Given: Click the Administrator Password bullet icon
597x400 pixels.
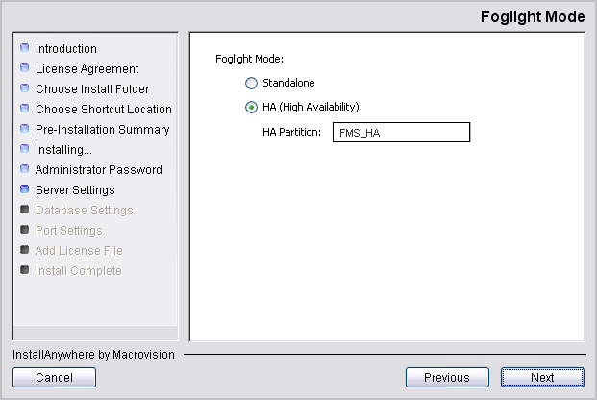Looking at the screenshot, I should click(x=25, y=169).
